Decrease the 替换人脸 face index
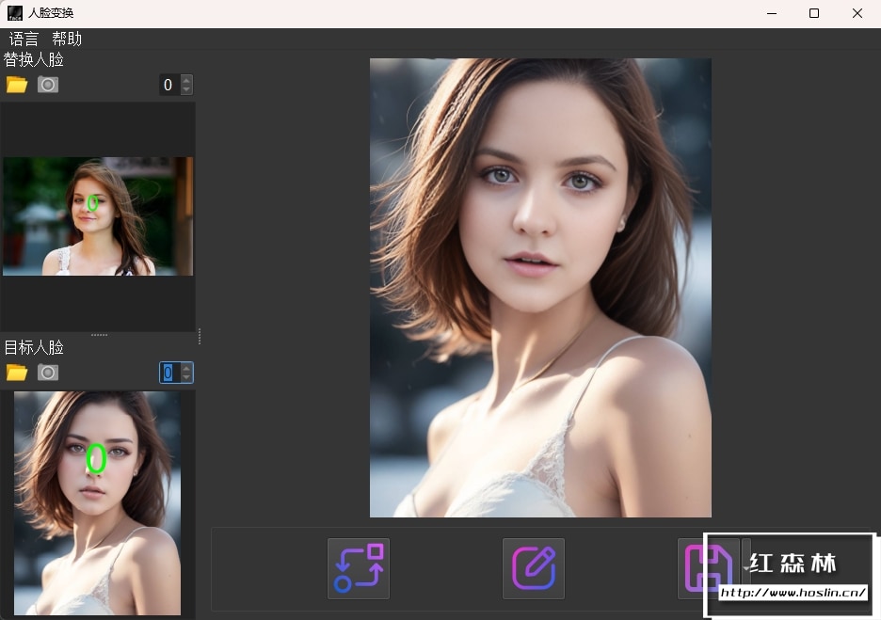Viewport: 881px width, 620px height. pos(186,89)
